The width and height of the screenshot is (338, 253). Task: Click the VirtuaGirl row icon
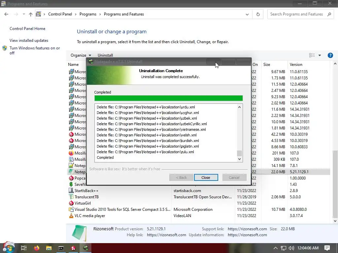click(71, 203)
